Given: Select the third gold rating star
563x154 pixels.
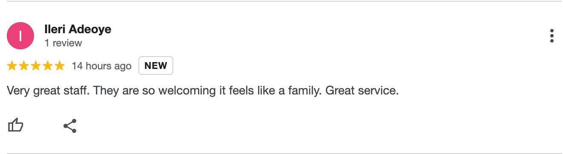Looking at the screenshot, I should click(x=36, y=66).
